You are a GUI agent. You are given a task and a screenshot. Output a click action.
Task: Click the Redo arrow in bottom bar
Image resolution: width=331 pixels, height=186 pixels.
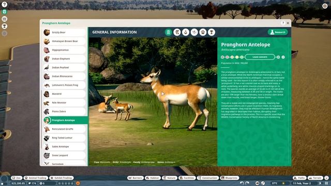(x=247, y=183)
